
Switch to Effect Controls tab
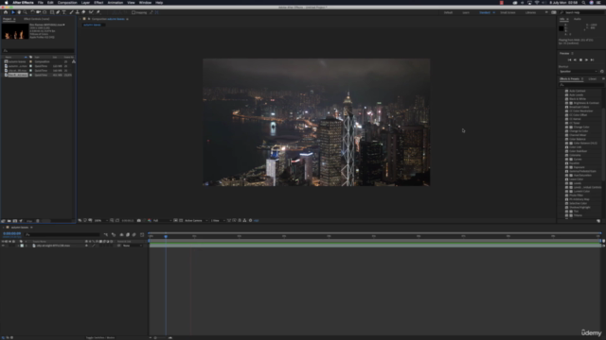[x=37, y=19]
